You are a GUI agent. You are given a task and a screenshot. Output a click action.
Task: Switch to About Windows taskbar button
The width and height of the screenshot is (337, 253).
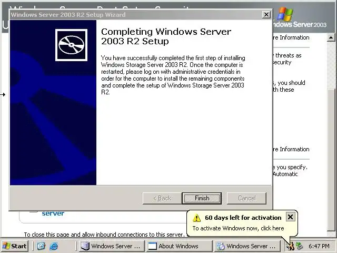179,246
